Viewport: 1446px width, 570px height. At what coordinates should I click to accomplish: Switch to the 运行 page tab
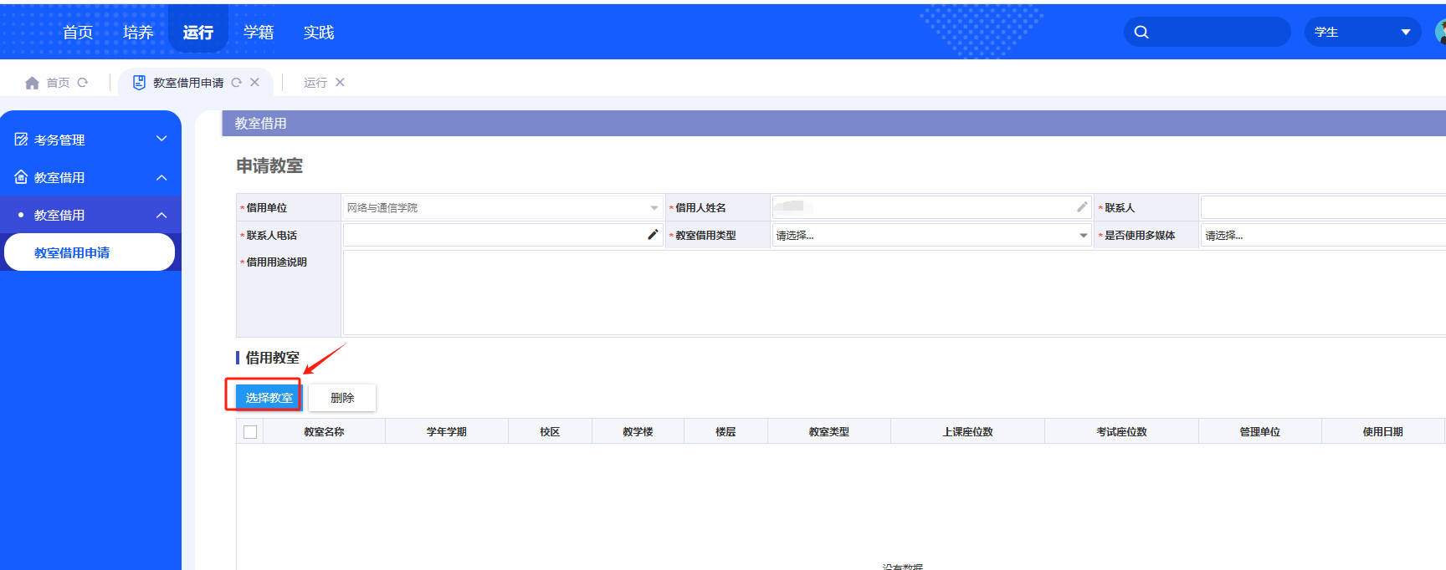pyautogui.click(x=315, y=83)
